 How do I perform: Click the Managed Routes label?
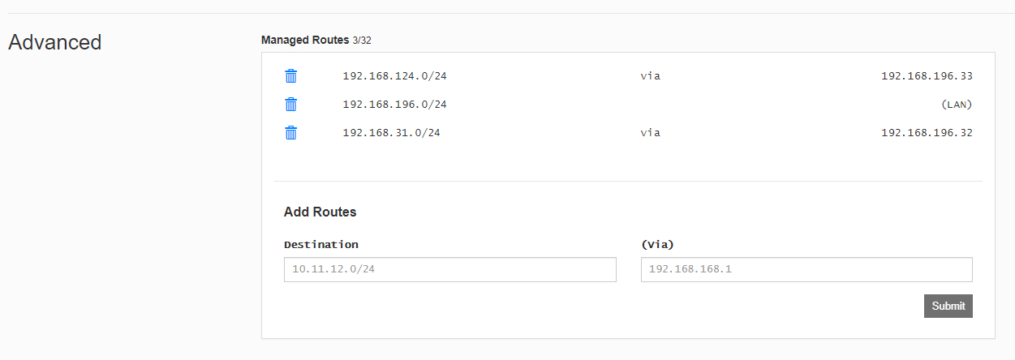pyautogui.click(x=305, y=39)
